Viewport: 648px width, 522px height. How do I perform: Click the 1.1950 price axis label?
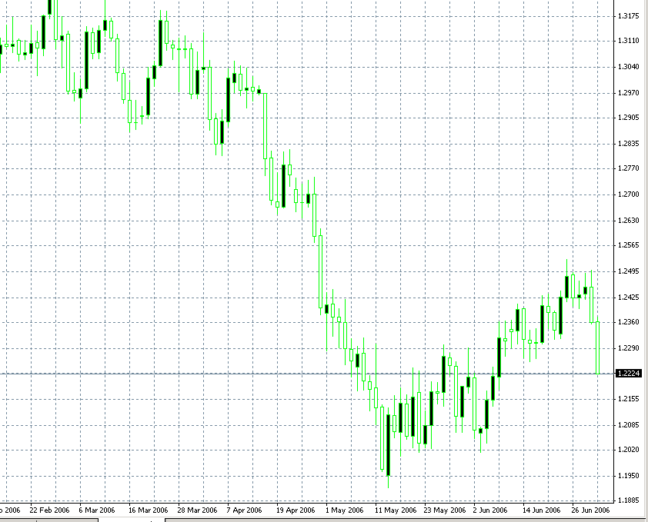point(628,476)
